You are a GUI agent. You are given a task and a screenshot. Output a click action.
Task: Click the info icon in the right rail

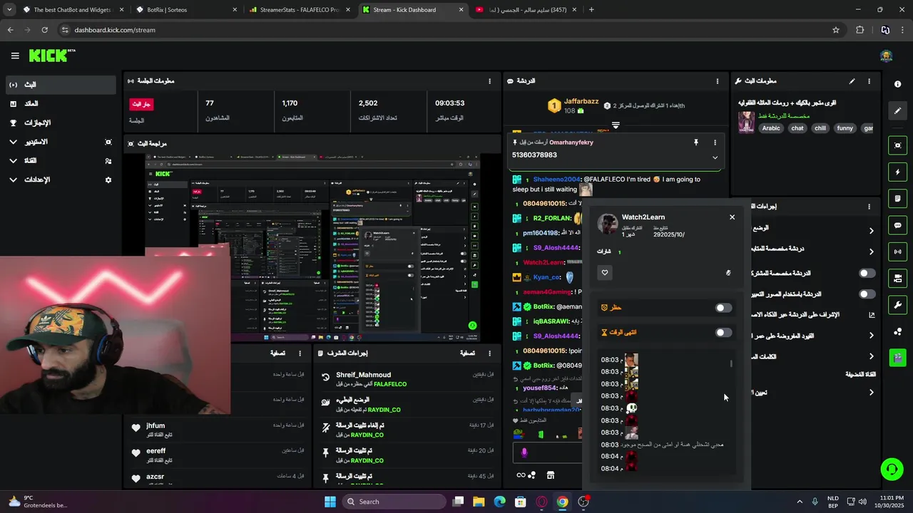pos(897,84)
